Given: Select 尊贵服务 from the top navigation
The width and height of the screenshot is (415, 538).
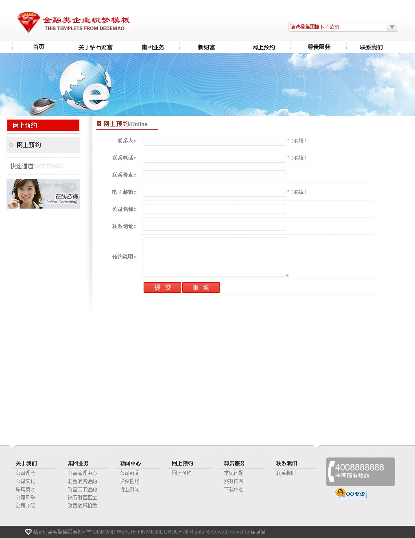Looking at the screenshot, I should pos(319,47).
